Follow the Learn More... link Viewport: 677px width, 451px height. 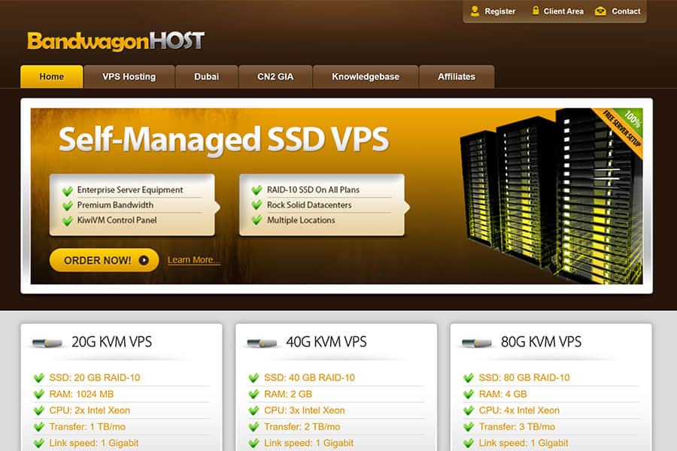[x=194, y=260]
